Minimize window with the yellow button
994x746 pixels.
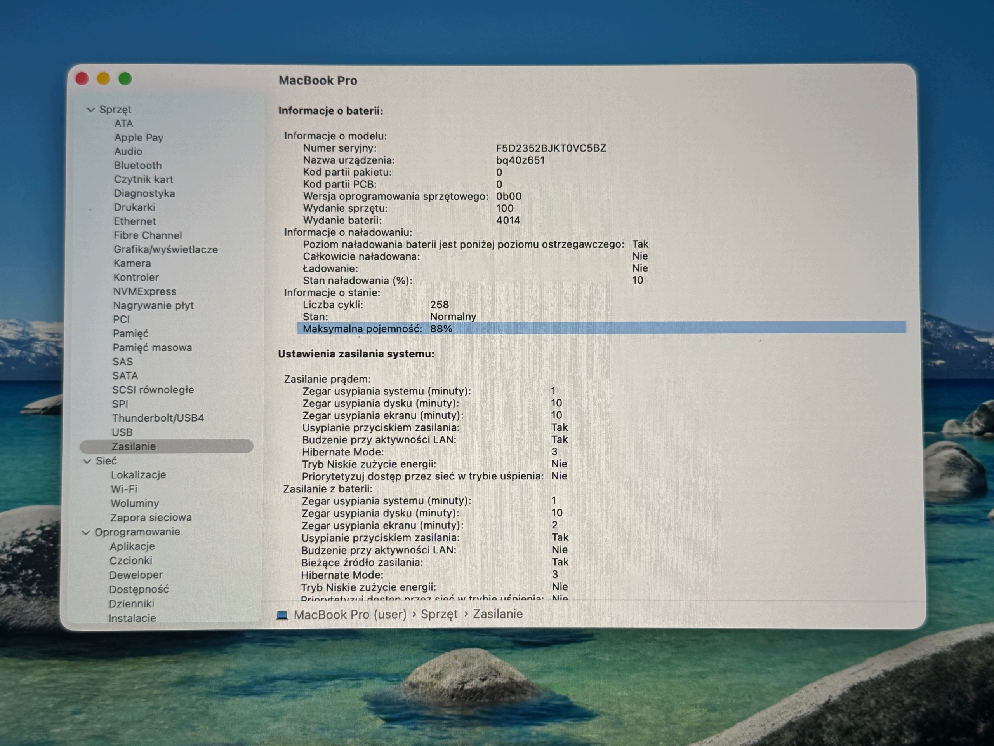pyautogui.click(x=103, y=79)
